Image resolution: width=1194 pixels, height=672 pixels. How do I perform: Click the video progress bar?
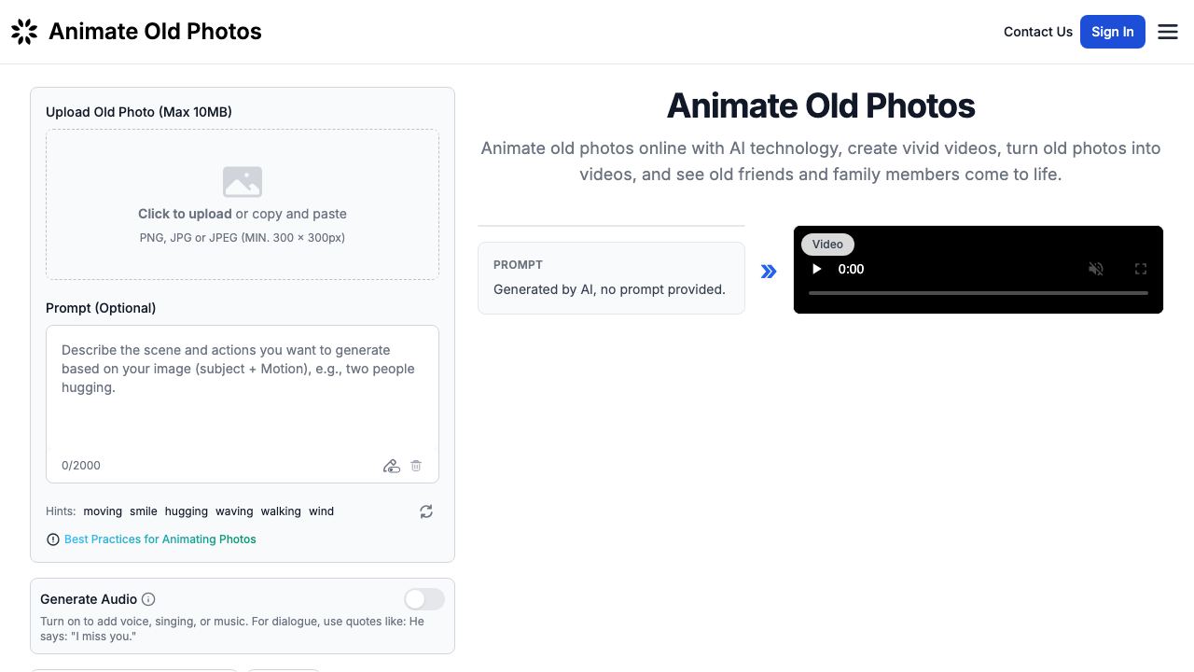tap(979, 293)
